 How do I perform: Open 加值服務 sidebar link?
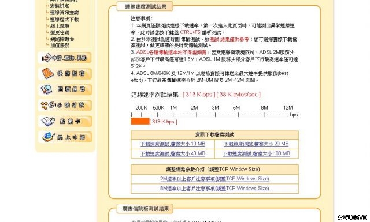coord(60,45)
